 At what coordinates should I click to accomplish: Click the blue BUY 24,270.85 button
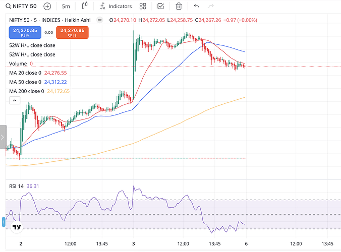click(x=25, y=33)
